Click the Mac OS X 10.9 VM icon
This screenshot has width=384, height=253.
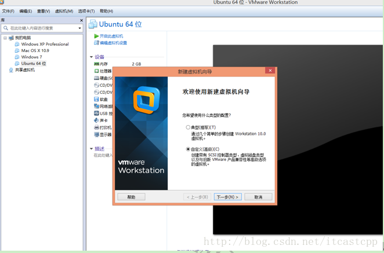[x=17, y=50]
